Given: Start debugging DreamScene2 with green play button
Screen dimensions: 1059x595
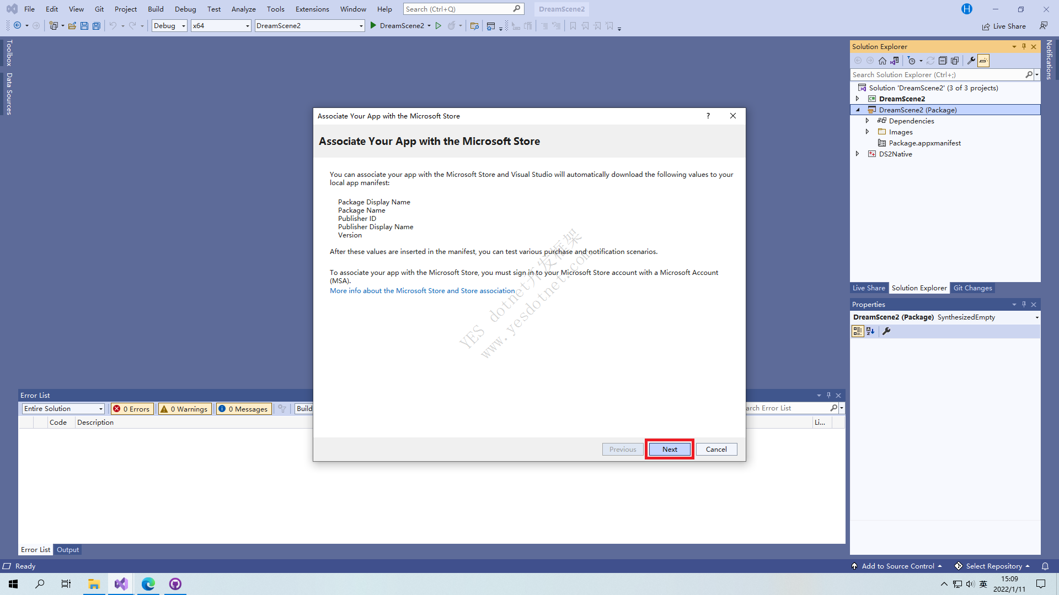Looking at the screenshot, I should click(373, 25).
